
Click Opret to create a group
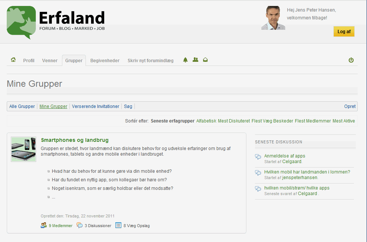click(x=350, y=106)
